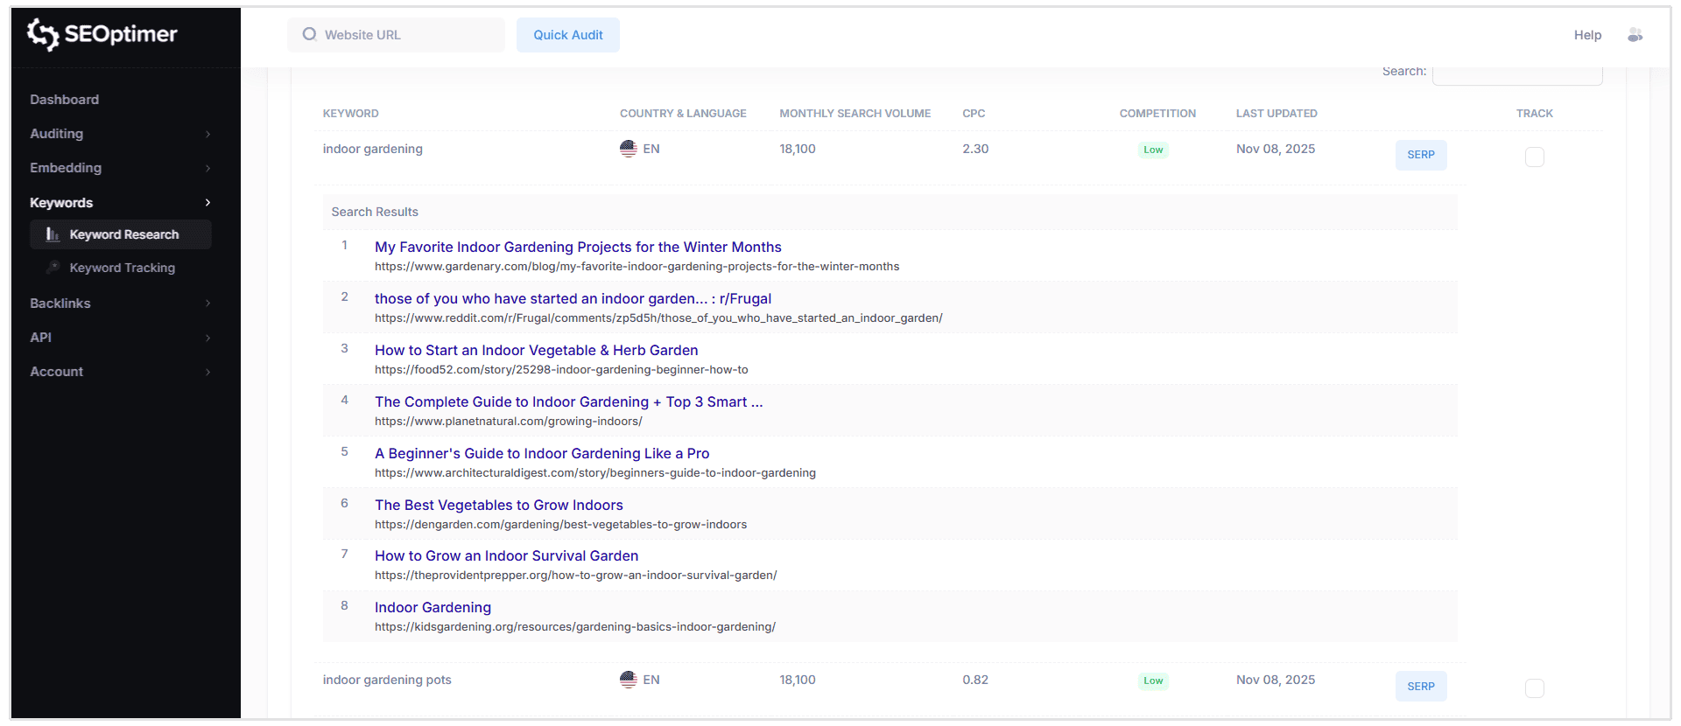The width and height of the screenshot is (1681, 726).
Task: Sort the table by Monthly Search Volume
Action: [x=855, y=114]
